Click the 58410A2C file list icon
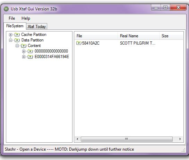The image size is (189, 160). (x=79, y=43)
